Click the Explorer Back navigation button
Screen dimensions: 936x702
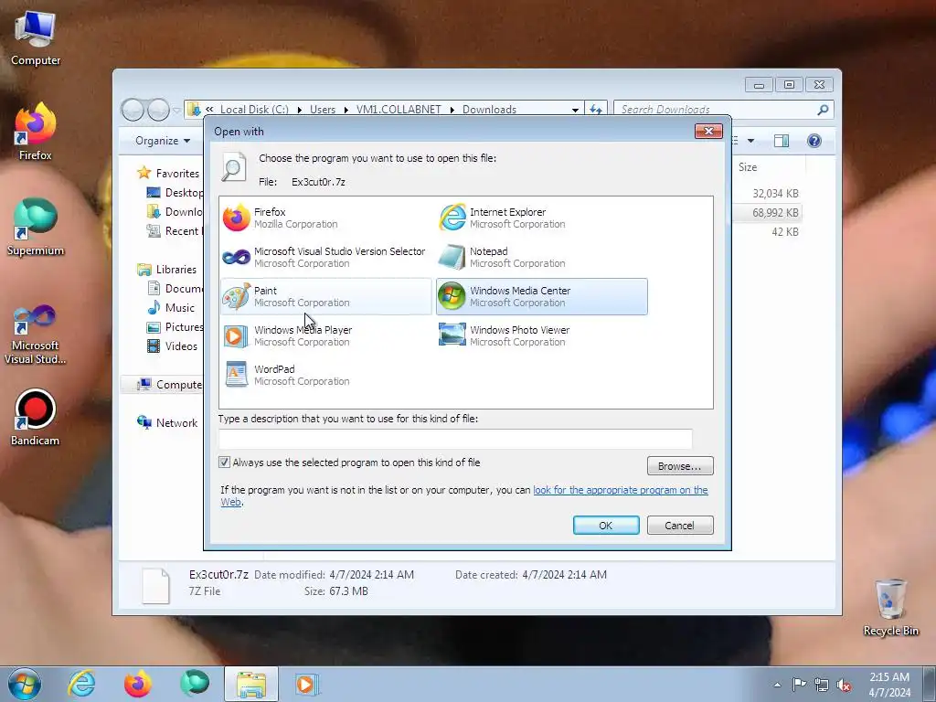[133, 110]
